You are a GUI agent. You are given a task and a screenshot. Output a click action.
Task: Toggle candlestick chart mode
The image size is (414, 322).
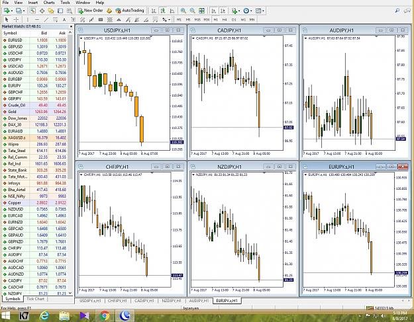[163, 11]
